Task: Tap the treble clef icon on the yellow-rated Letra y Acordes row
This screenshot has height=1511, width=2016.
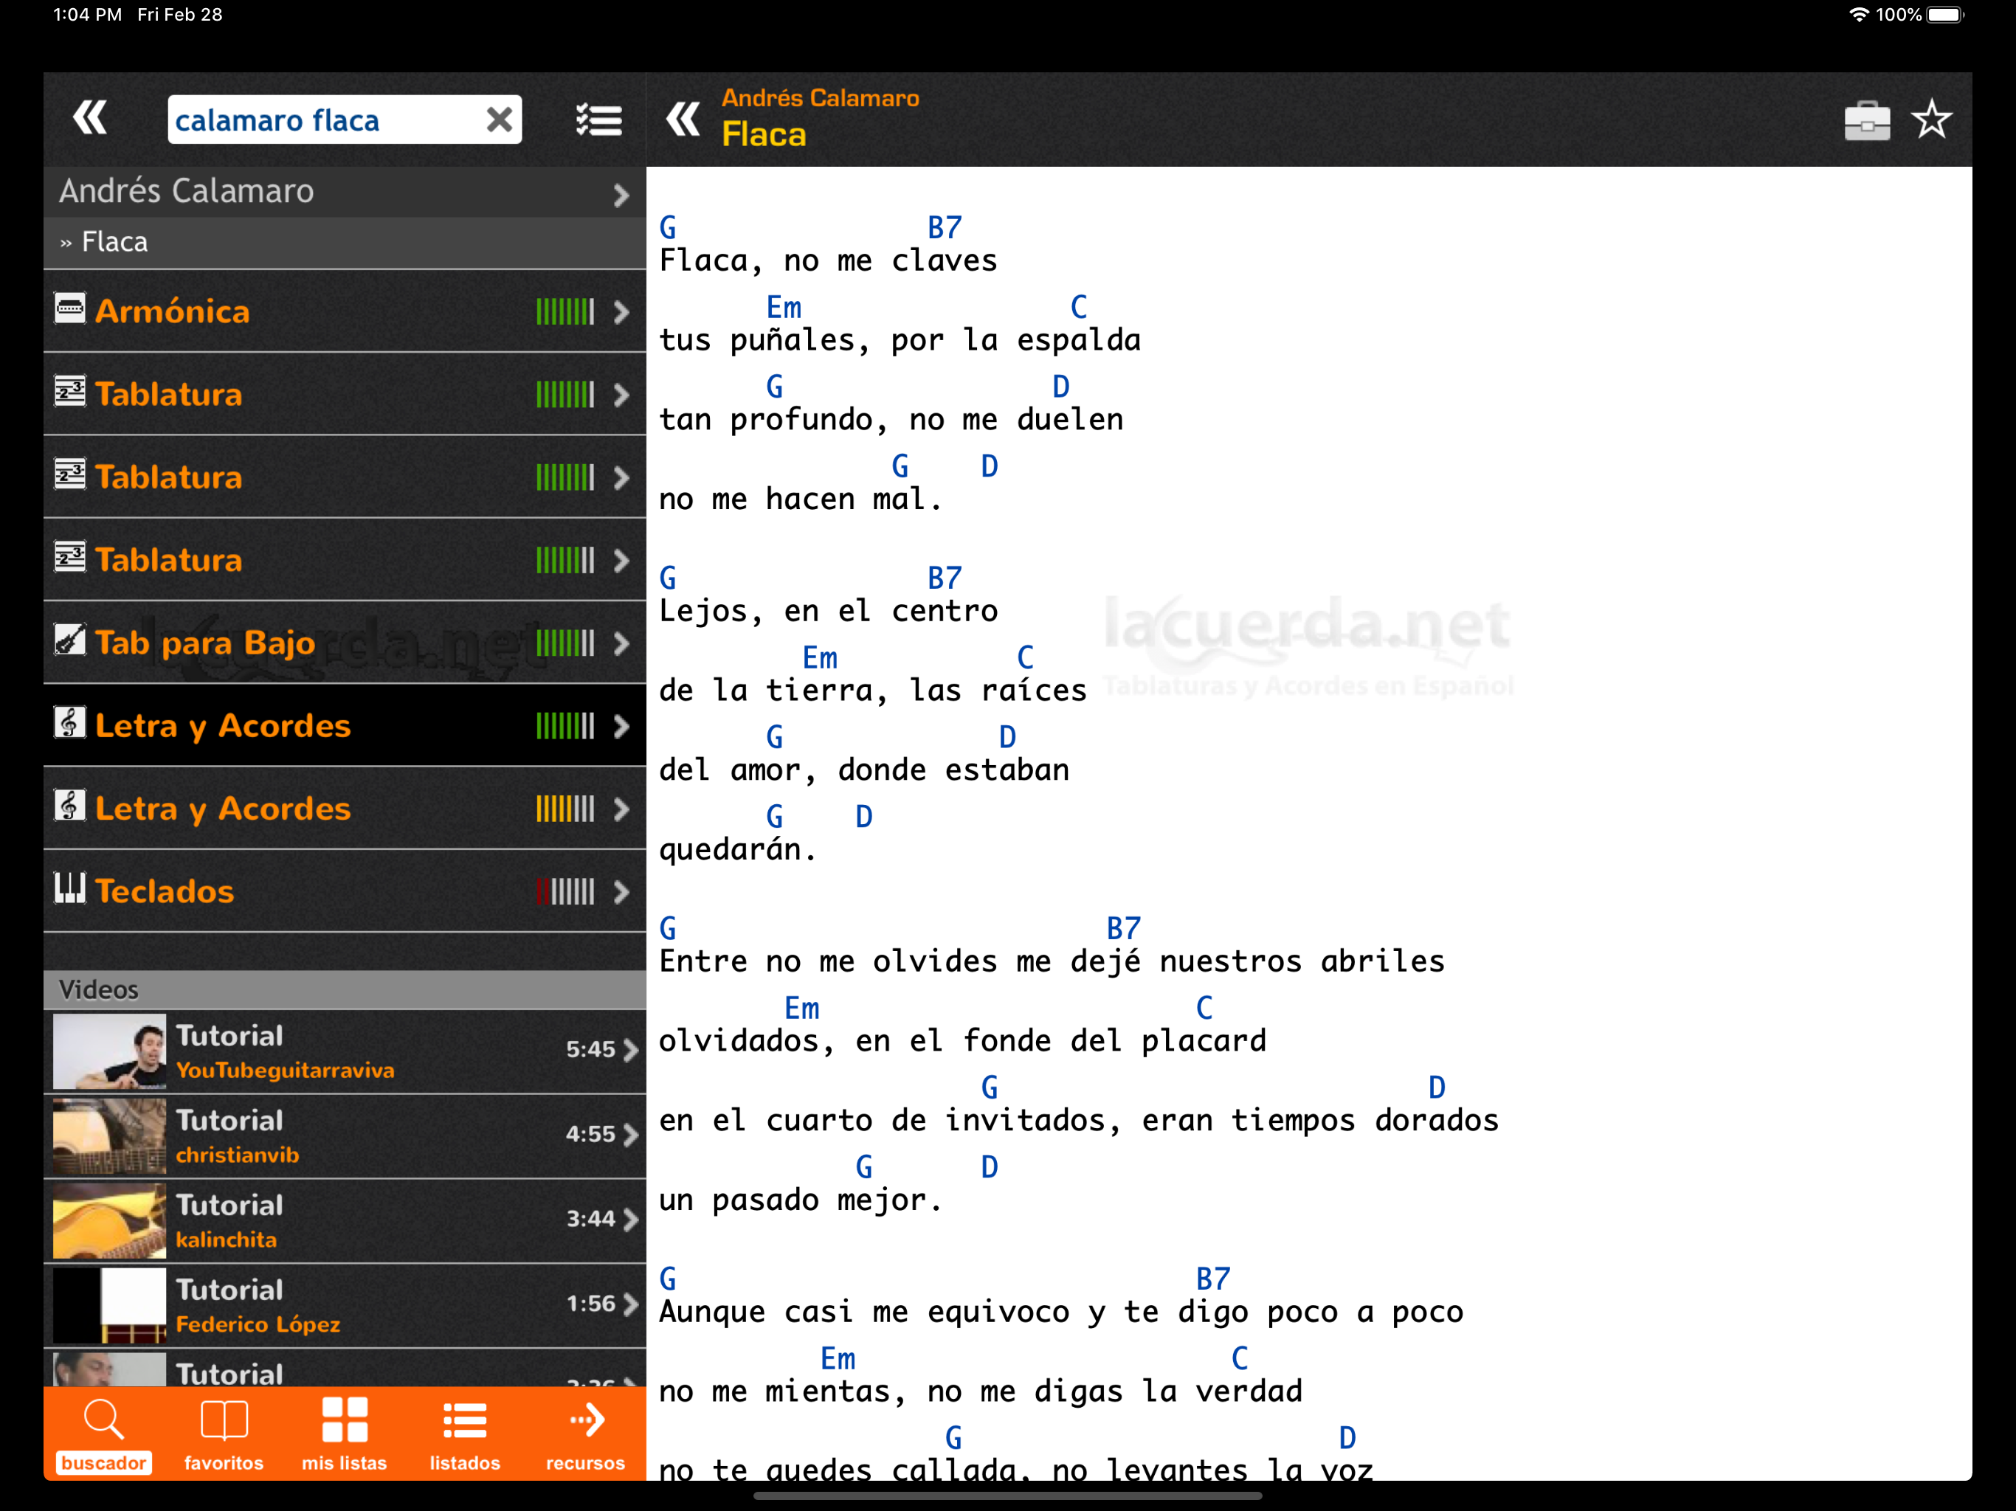Action: pyautogui.click(x=70, y=806)
